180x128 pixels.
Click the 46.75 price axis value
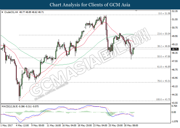(175, 70)
